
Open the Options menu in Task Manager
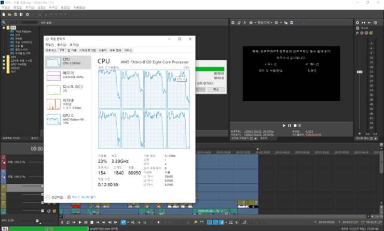[x=62, y=45]
